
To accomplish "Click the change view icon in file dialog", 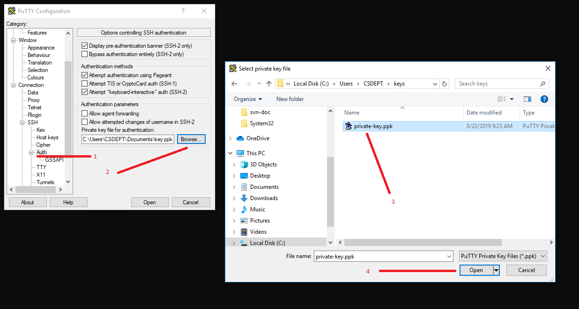I will (502, 99).
